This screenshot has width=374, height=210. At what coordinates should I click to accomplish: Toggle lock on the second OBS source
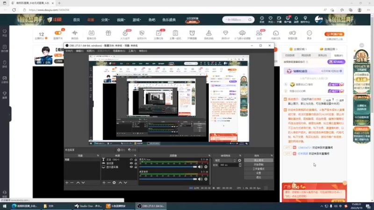coord(136,163)
